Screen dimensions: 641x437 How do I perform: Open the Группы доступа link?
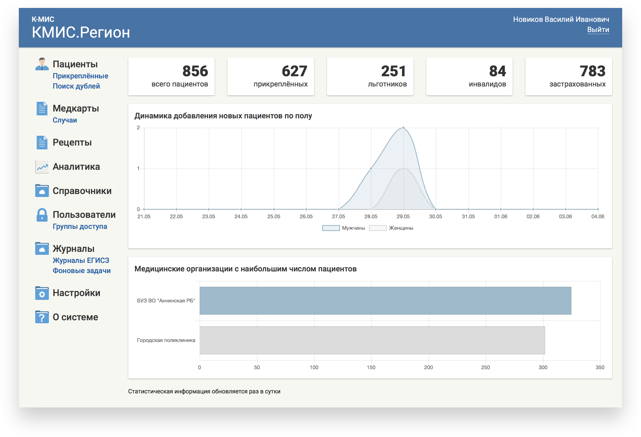pos(80,226)
